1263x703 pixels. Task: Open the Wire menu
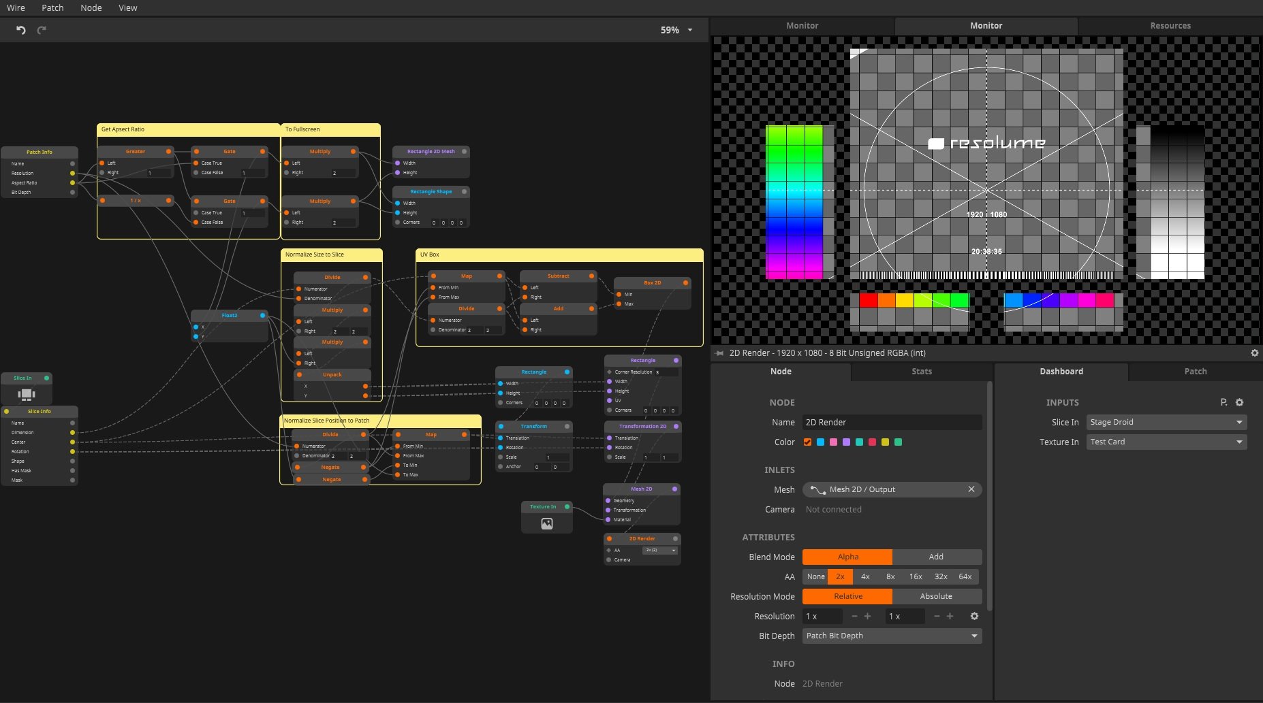[x=16, y=8]
